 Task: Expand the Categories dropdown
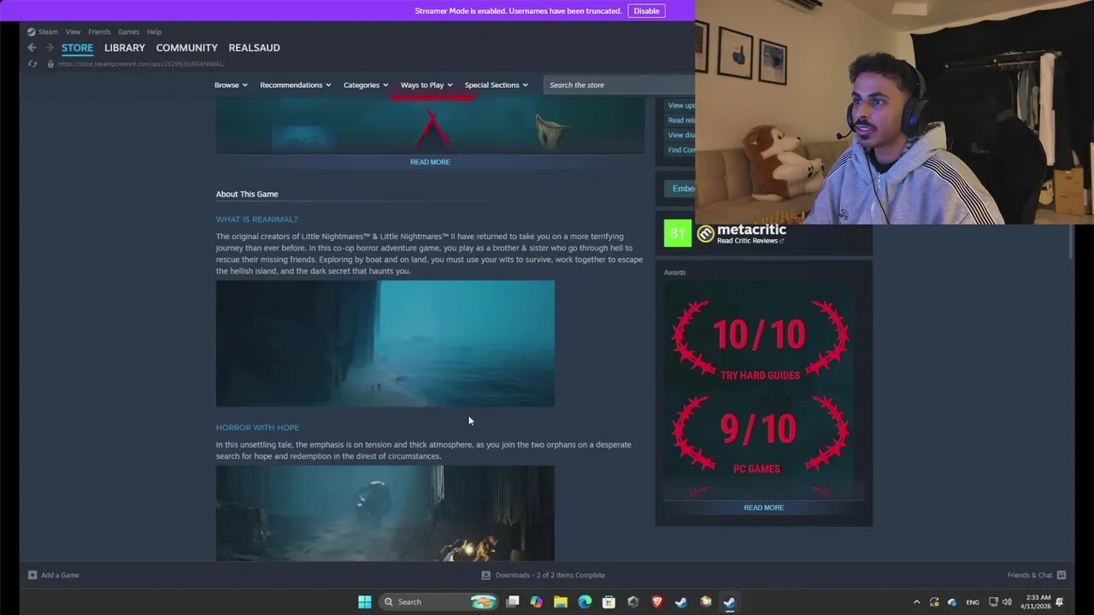click(x=366, y=85)
